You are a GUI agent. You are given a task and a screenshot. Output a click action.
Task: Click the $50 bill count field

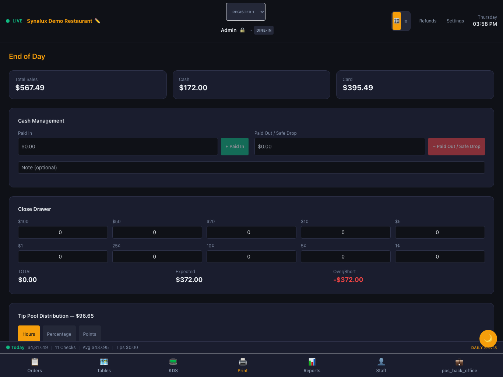(157, 232)
